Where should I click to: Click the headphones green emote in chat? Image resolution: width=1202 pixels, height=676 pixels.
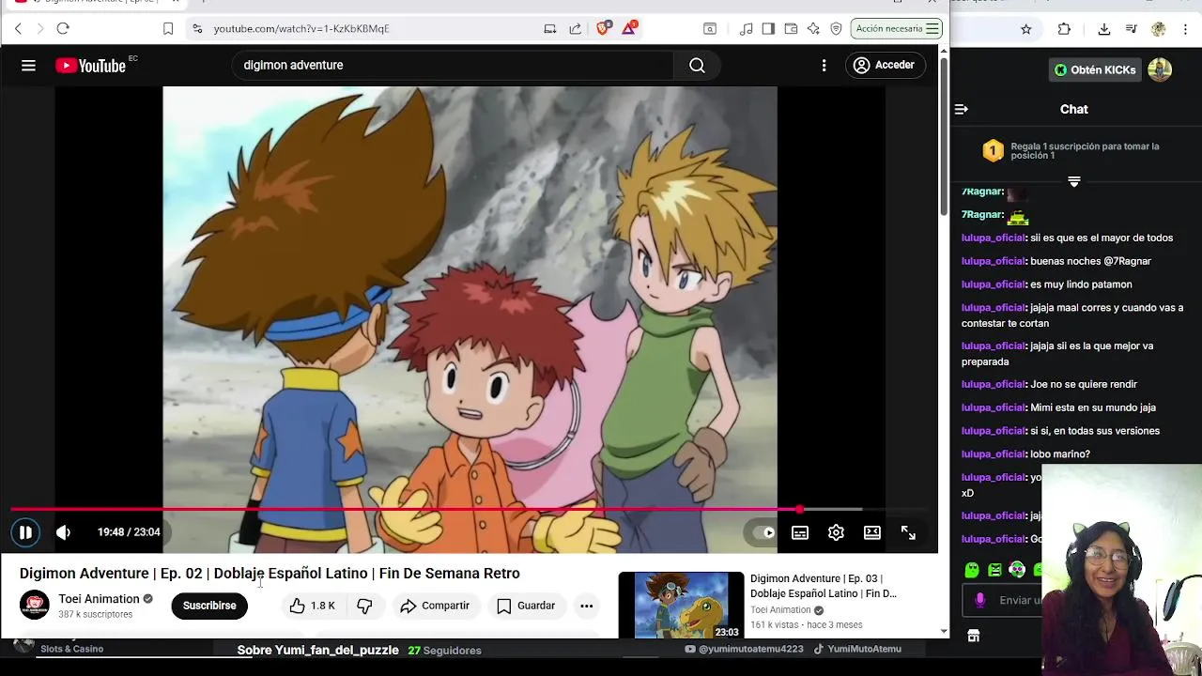pos(1017,570)
